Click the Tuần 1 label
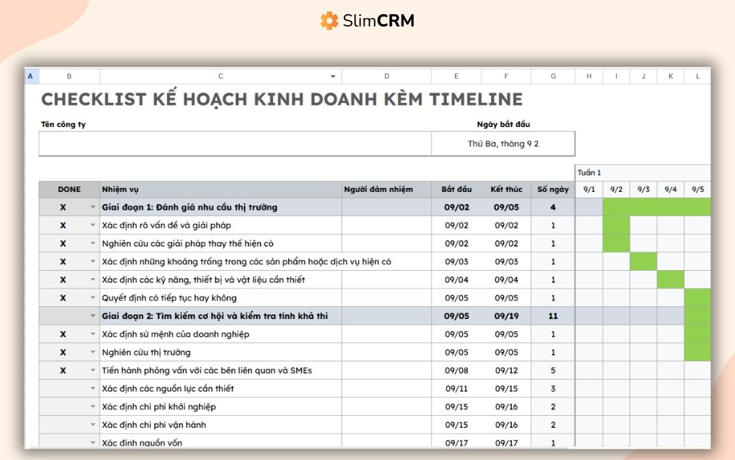Screen dimensions: 735x460 click(x=589, y=172)
